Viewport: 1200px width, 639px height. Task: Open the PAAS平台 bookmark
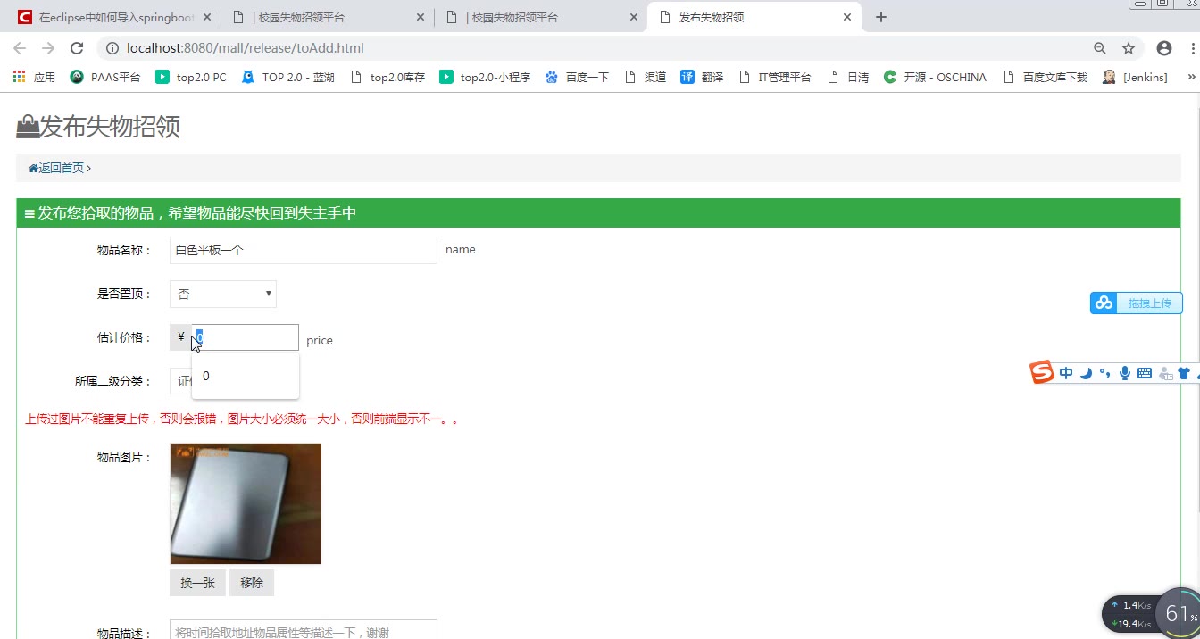click(x=105, y=78)
